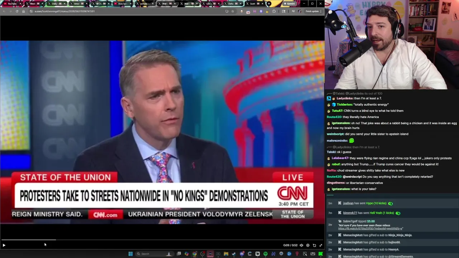
Task: Open username joelivan in activity feed
Action: (x=348, y=203)
